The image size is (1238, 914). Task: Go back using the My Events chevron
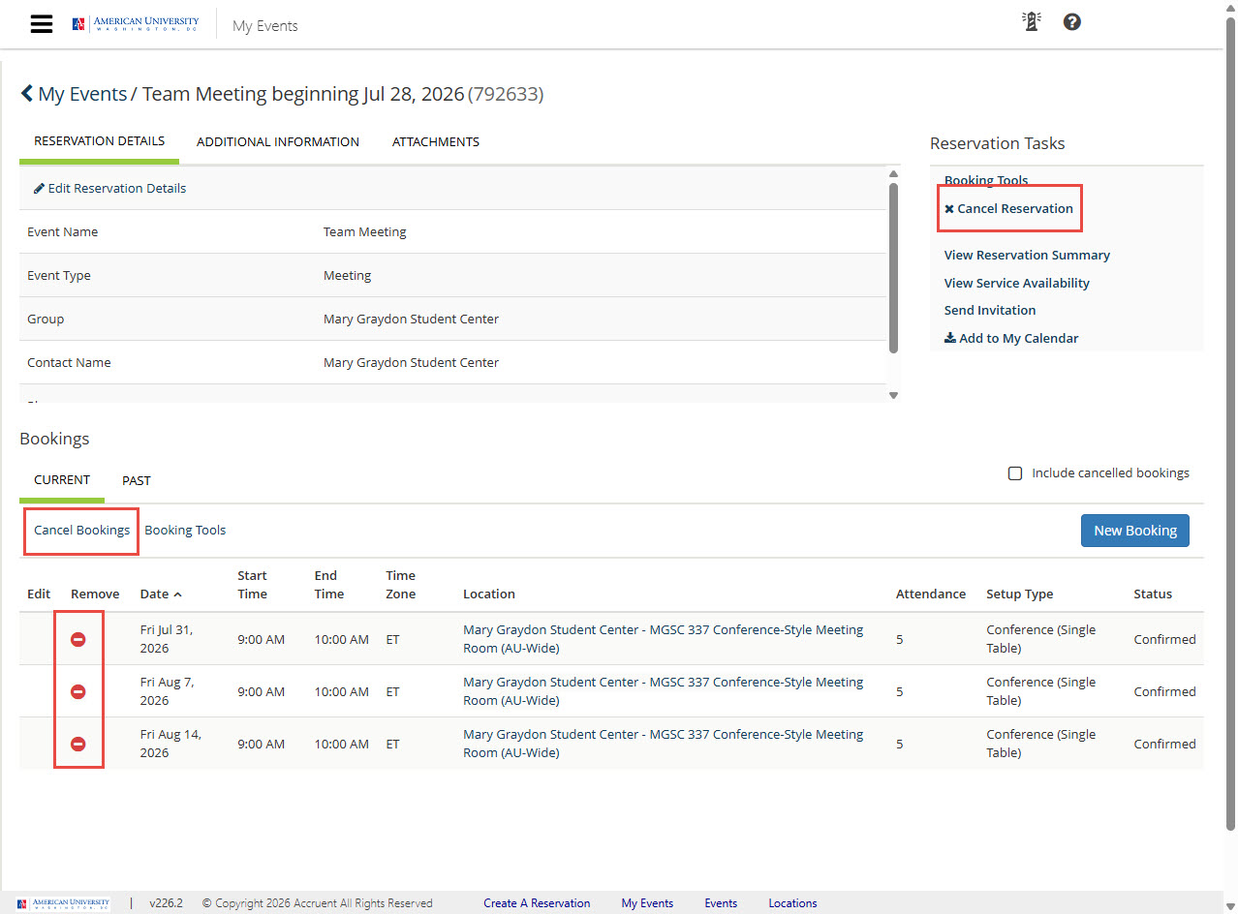tap(27, 94)
